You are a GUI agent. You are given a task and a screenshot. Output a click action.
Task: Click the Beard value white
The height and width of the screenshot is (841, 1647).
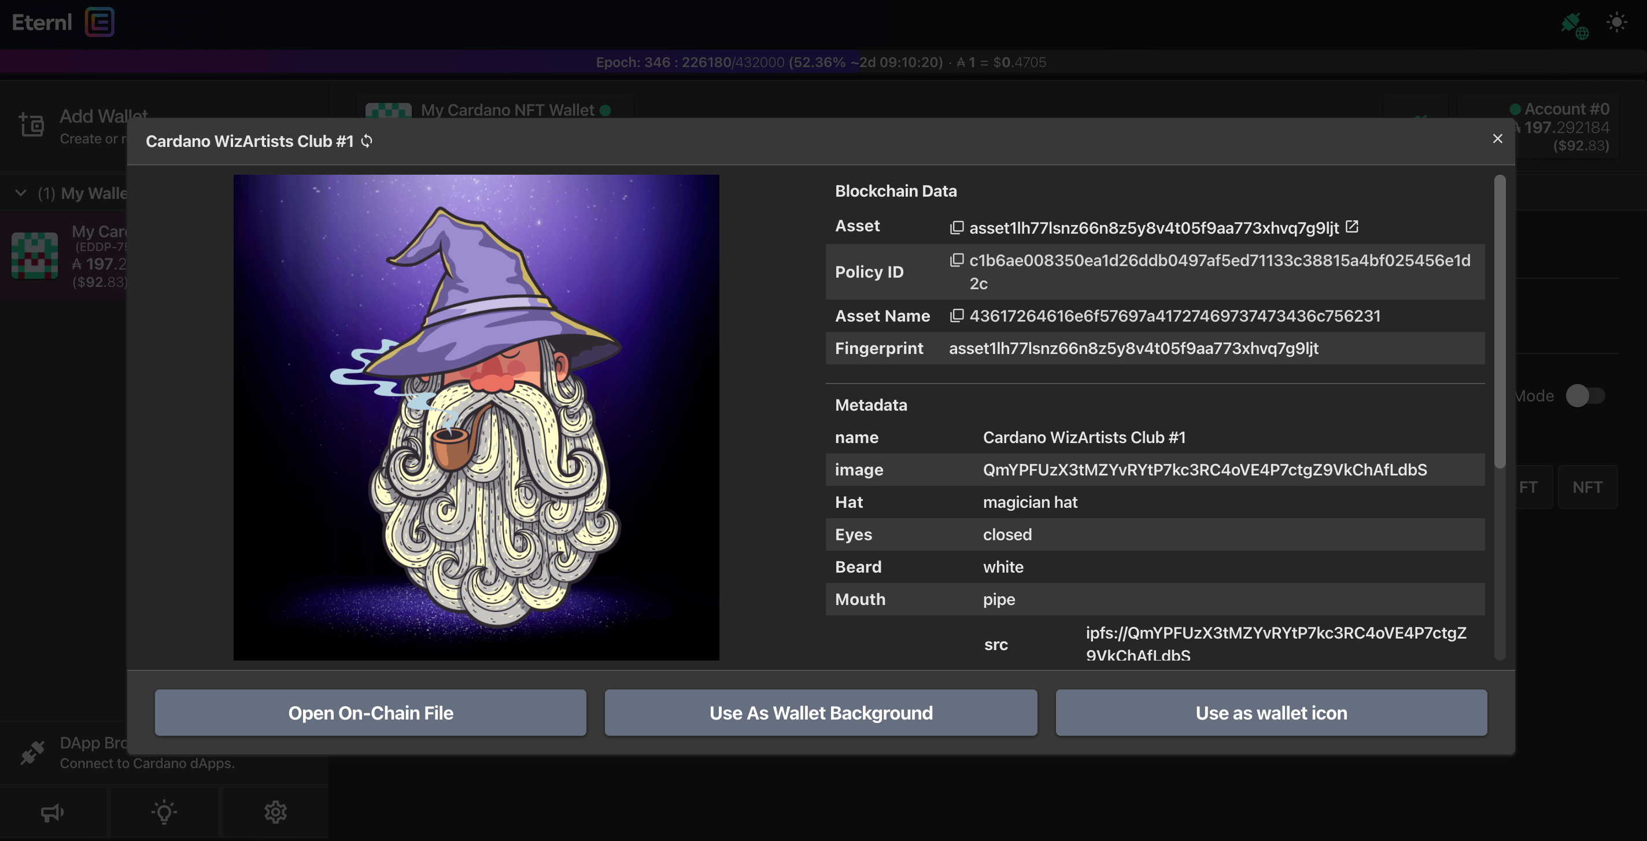point(1003,567)
